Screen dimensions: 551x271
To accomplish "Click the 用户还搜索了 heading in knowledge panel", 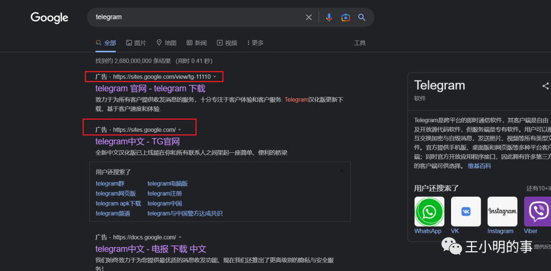I will (436, 188).
